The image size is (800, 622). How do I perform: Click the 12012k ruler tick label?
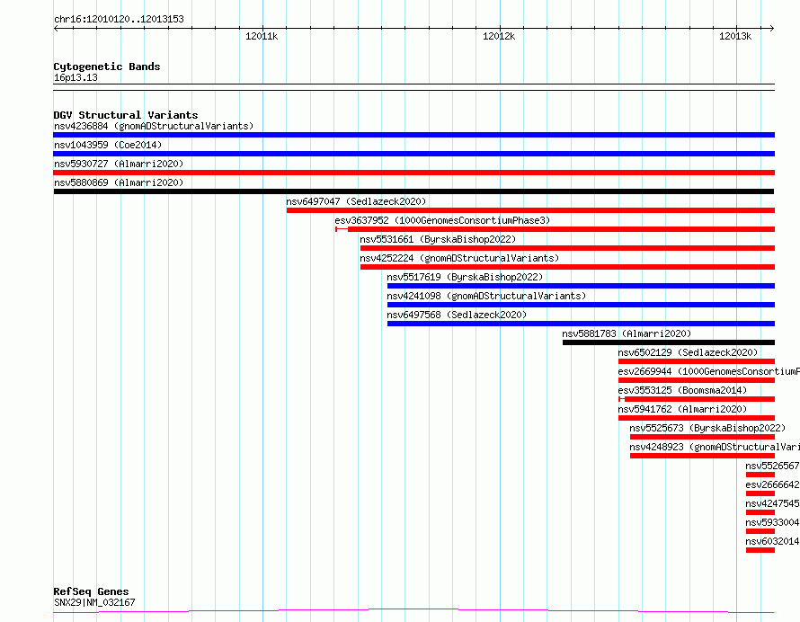(x=499, y=36)
